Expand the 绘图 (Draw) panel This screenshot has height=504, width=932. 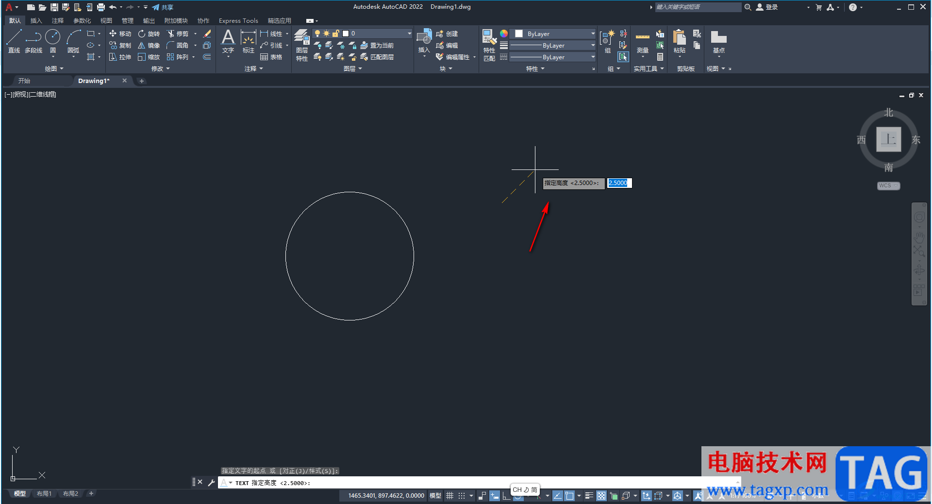[54, 68]
